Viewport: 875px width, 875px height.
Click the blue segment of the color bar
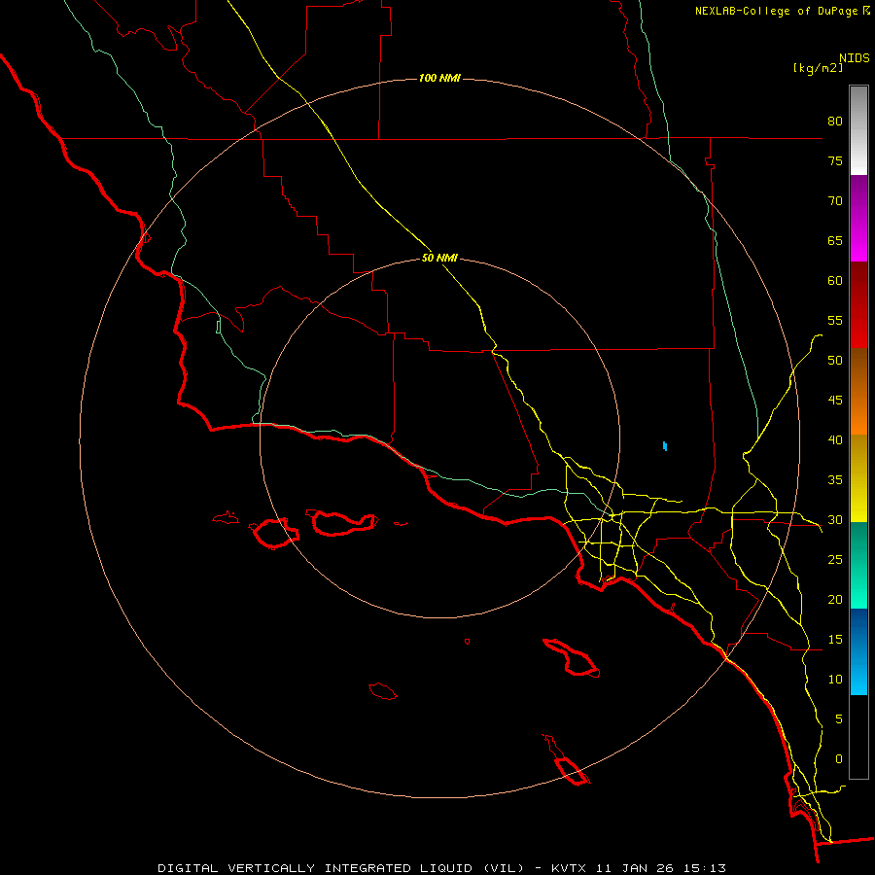point(858,651)
